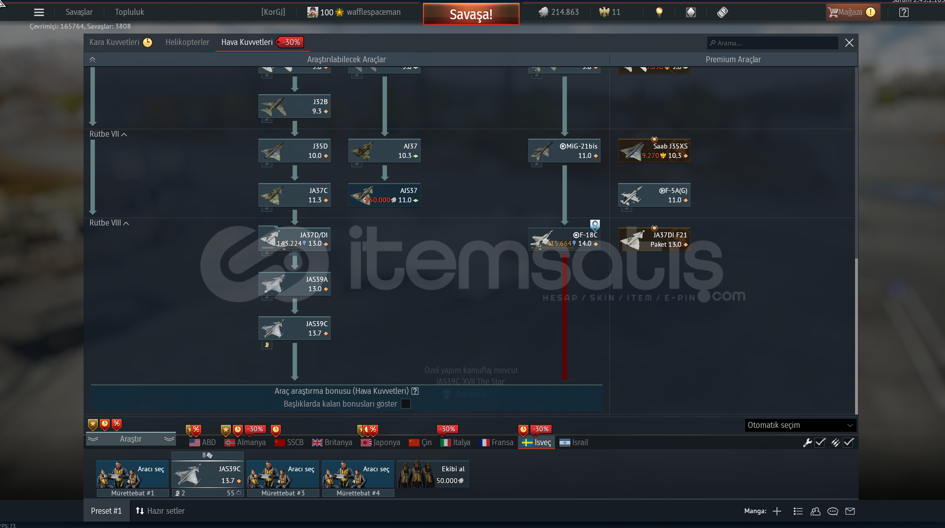Switch to Almanya nation tab
This screenshot has height=528, width=945.
[245, 443]
